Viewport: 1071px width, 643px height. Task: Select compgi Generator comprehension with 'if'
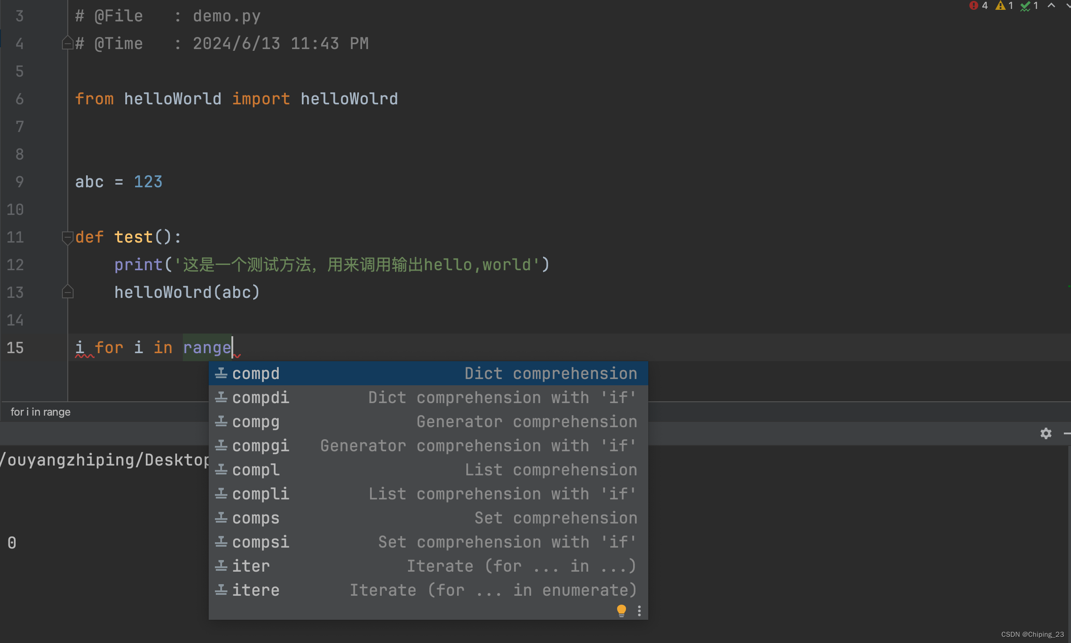tap(428, 445)
